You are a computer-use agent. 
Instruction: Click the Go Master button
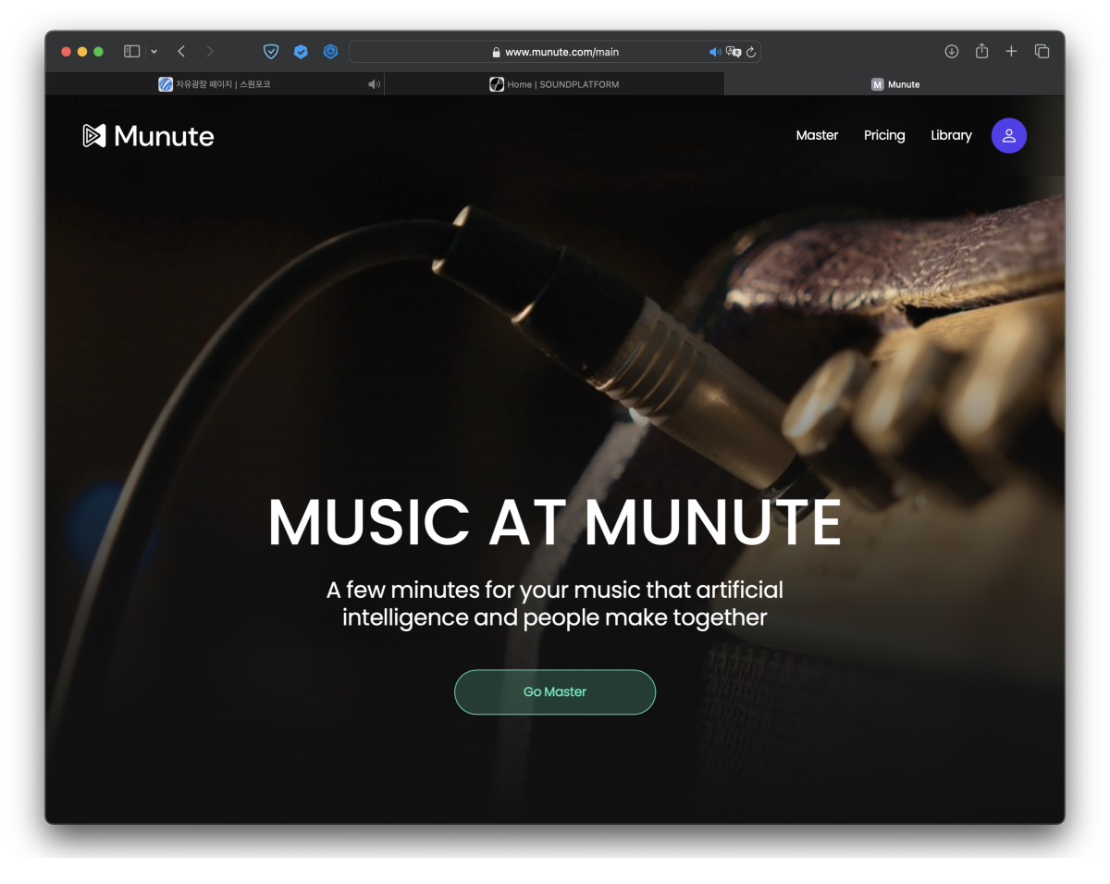[555, 691]
